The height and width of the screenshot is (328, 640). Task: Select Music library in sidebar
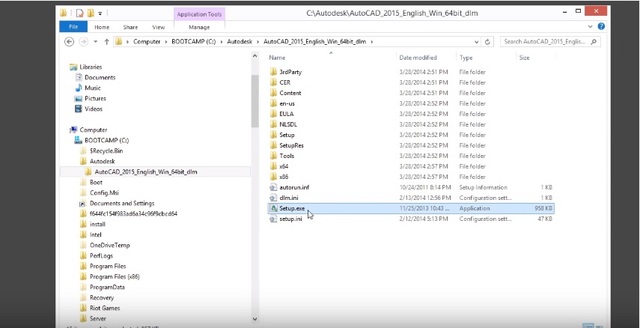pos(88,88)
